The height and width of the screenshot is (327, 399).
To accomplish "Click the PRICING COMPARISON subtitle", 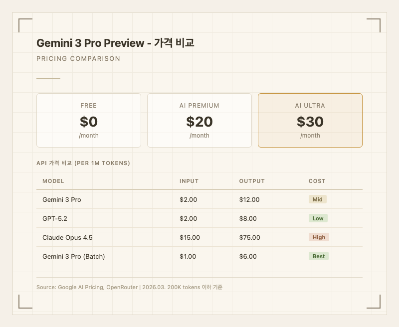I will point(78,59).
